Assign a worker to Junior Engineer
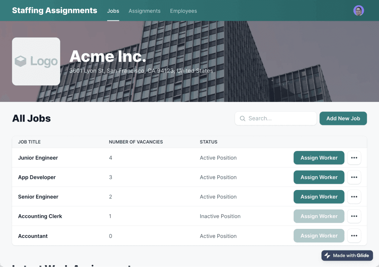This screenshot has width=379, height=267. (319, 158)
